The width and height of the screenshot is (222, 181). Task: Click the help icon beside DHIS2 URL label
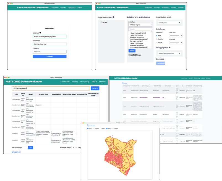40,33
